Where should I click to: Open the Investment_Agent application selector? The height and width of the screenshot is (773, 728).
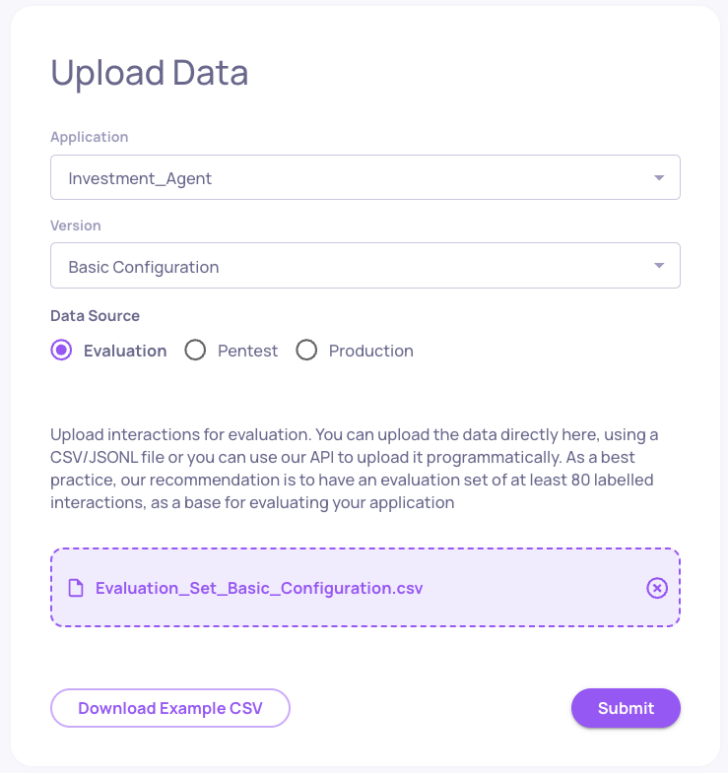[x=365, y=177]
